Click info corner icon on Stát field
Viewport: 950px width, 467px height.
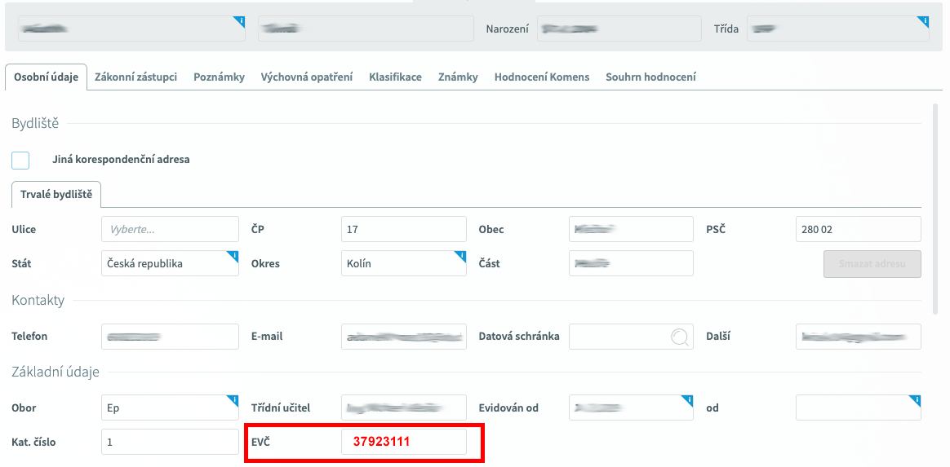[234, 255]
